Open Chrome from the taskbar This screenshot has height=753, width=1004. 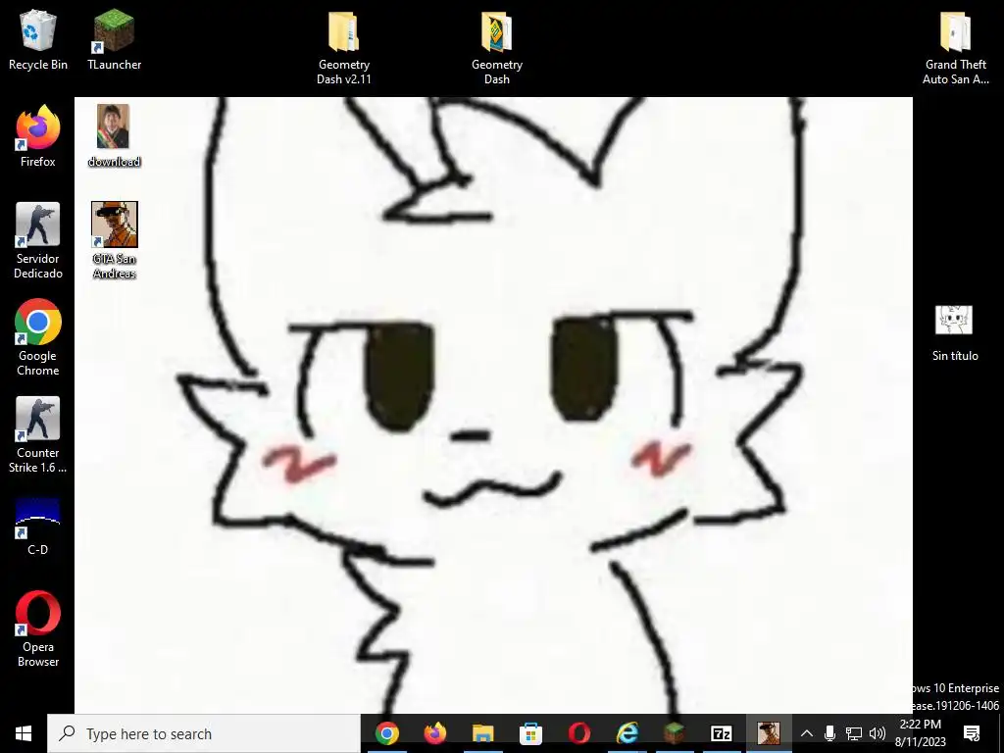coord(386,733)
